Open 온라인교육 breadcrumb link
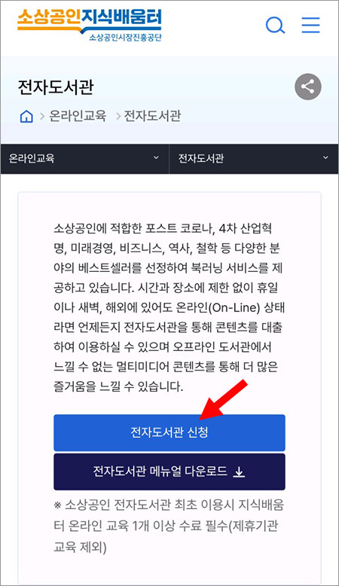 coord(78,116)
